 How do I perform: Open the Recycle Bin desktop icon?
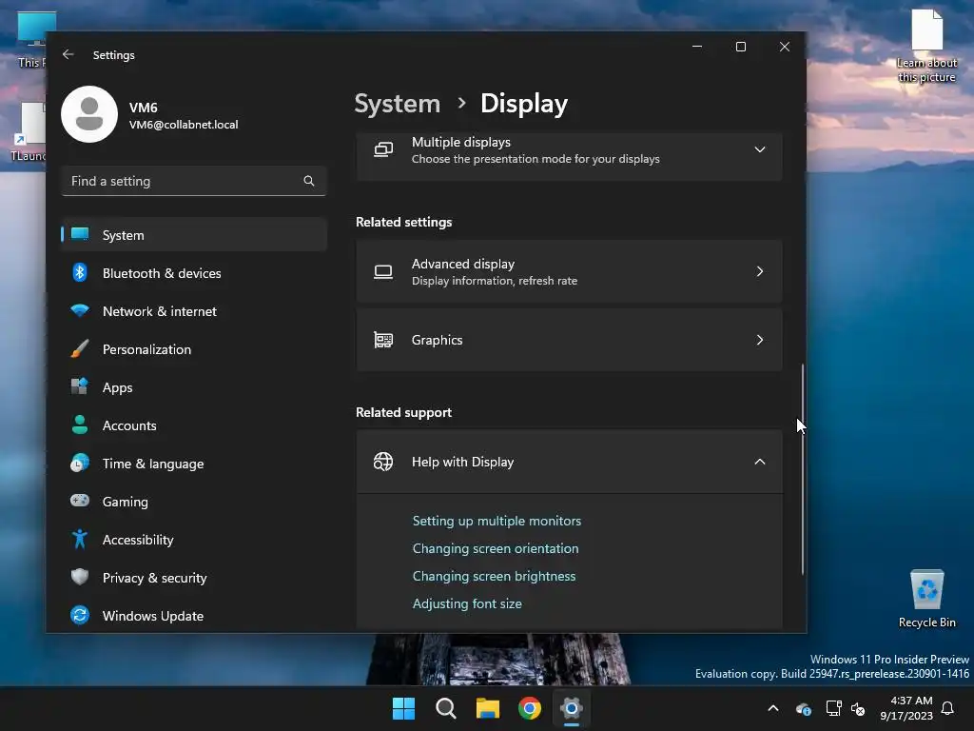click(926, 599)
